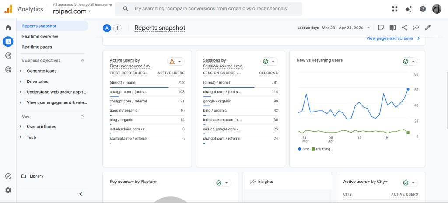Screen dimensions: 448x203
Task: Collapse the sidebar with the arrow icon
Action: point(80,193)
